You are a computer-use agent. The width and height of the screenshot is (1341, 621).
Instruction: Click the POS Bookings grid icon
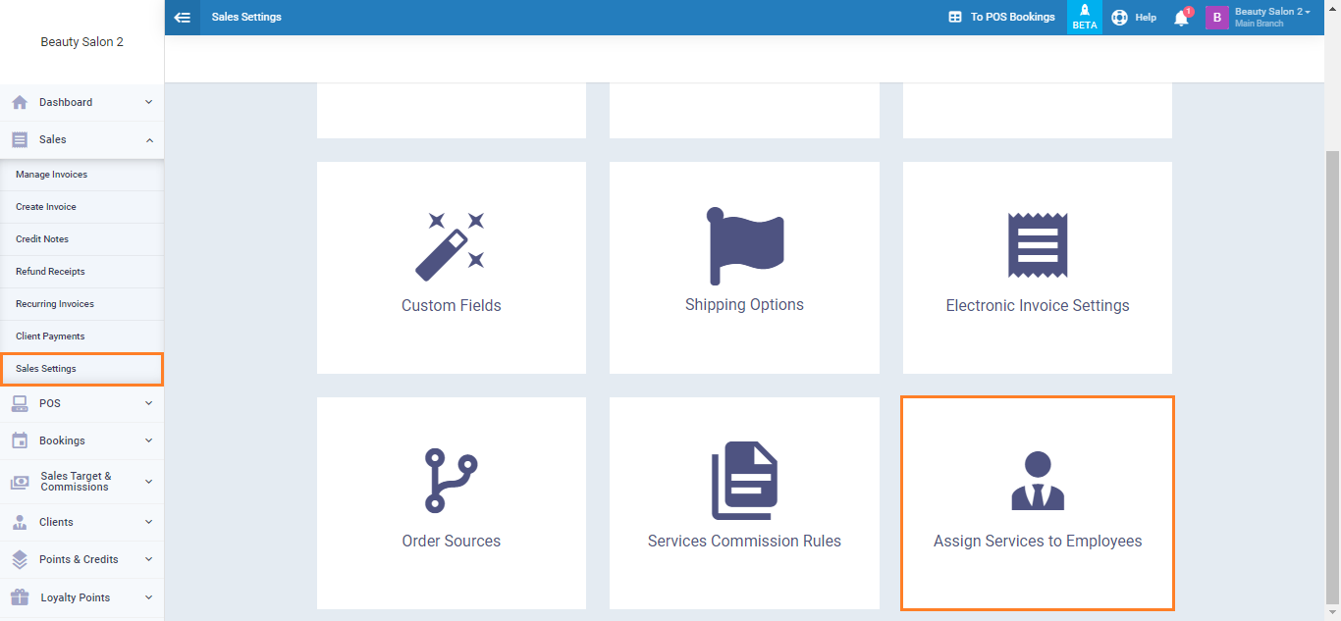954,17
